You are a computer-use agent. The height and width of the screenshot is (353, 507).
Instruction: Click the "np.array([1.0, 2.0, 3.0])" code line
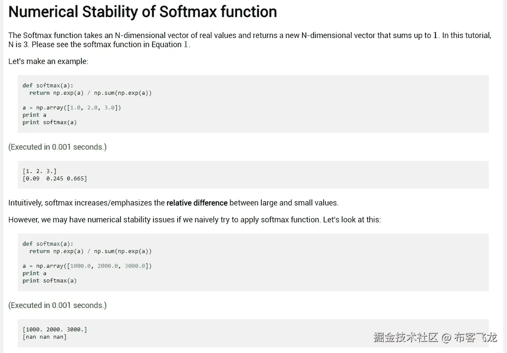(x=72, y=107)
